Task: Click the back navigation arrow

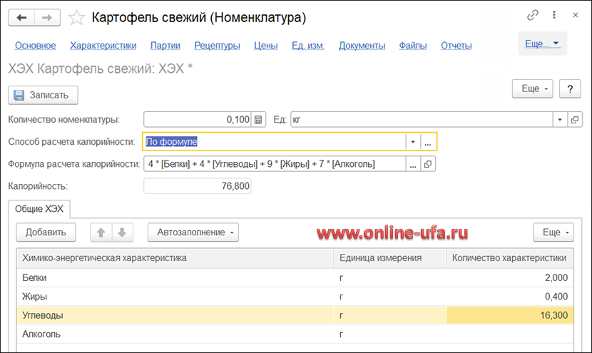Action: coord(21,16)
